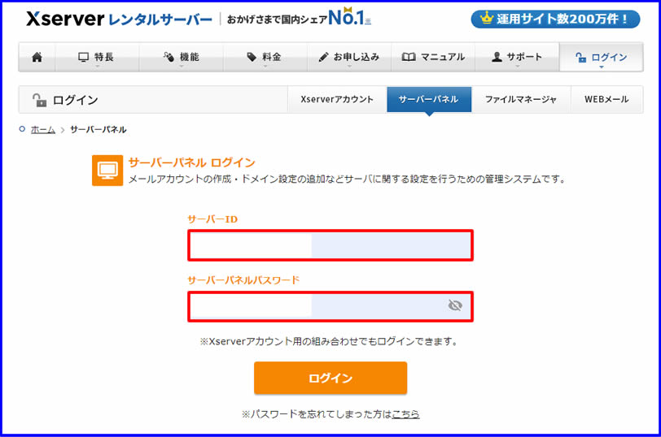The image size is (661, 437).
Task: Switch to the ファイルマネージャ tab
Action: [521, 100]
